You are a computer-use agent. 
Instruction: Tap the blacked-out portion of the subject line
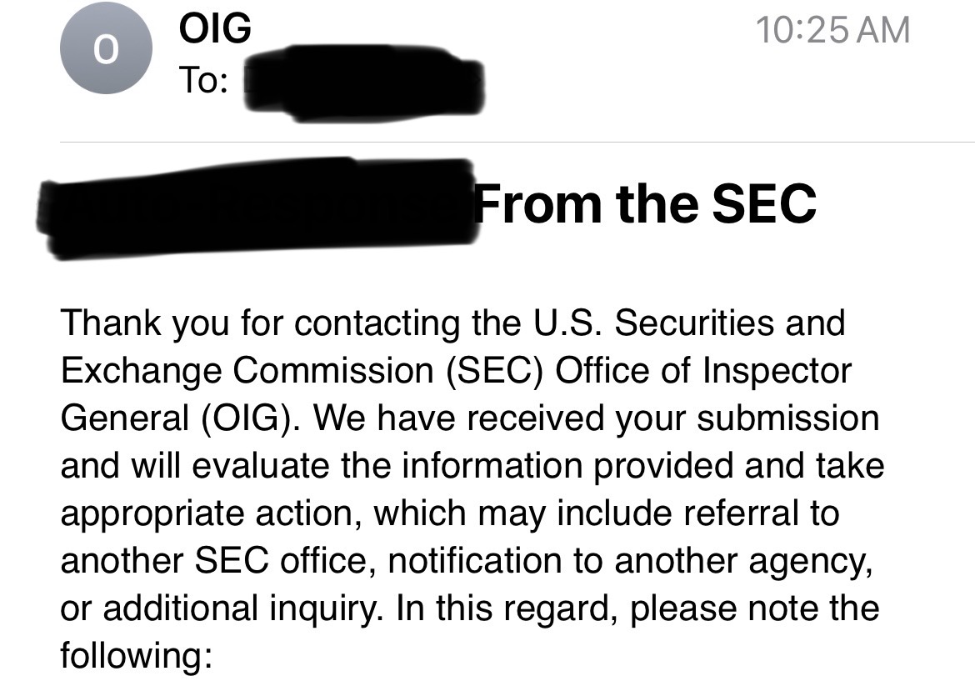pos(258,208)
